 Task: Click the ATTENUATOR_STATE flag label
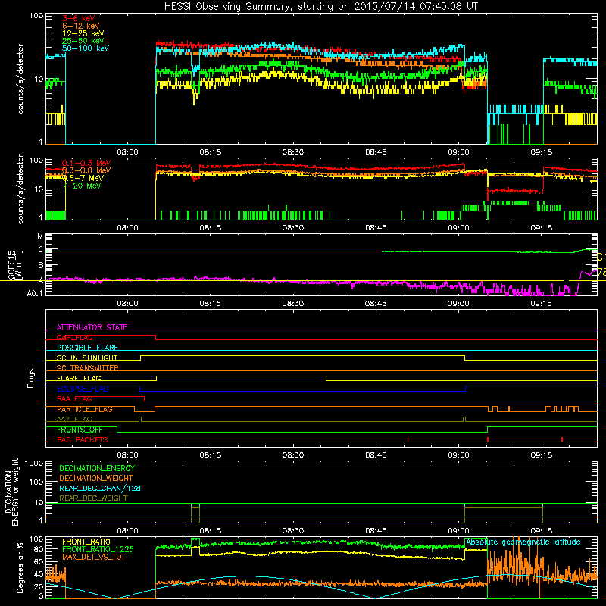[x=92, y=327]
